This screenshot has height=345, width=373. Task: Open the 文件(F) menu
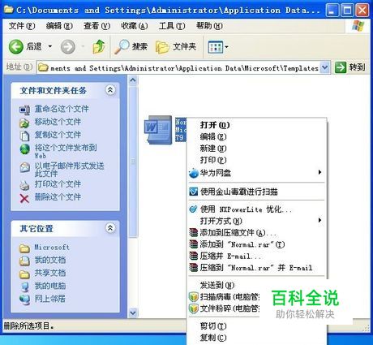22,26
